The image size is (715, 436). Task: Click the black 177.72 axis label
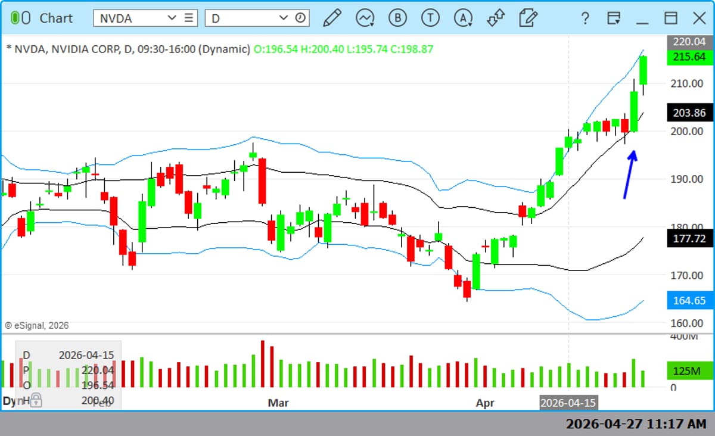689,238
